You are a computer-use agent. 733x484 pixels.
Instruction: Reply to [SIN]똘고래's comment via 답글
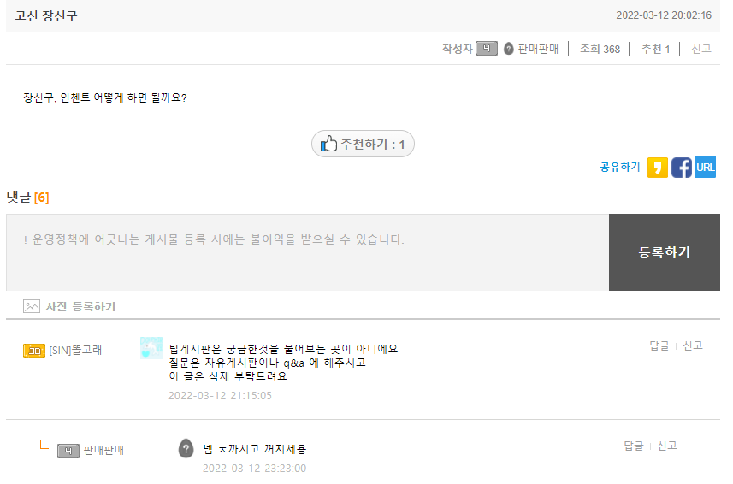pos(659,345)
